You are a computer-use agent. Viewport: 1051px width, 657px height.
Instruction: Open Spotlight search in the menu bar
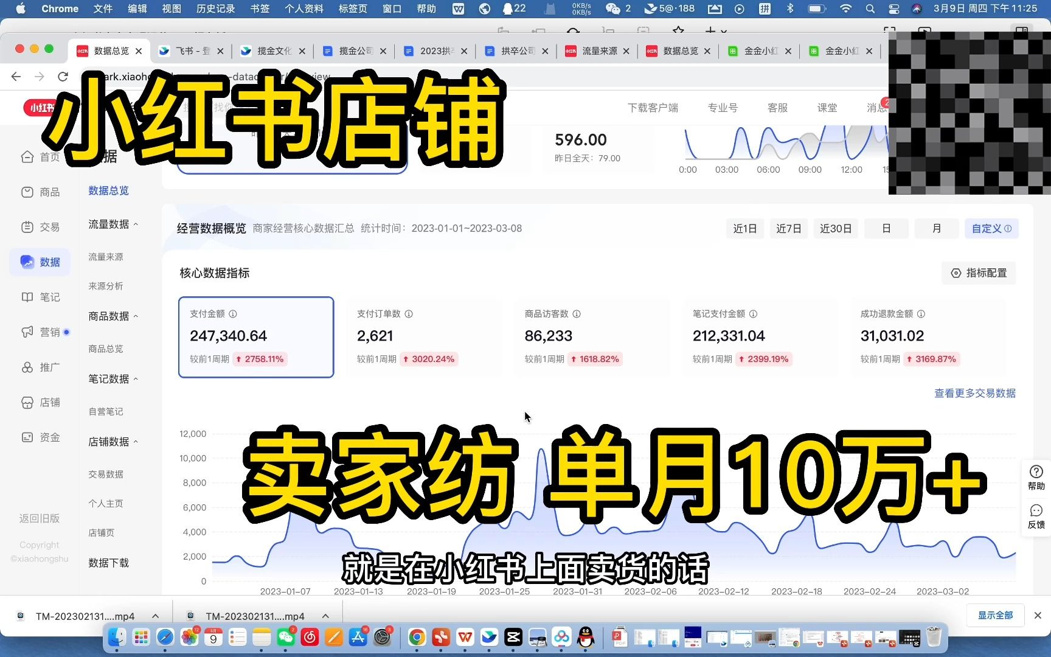pos(870,9)
